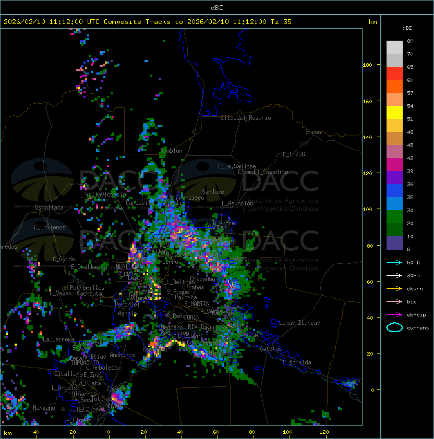The width and height of the screenshot is (434, 439).
Task: Click the dBZ title at top center
Action: pyautogui.click(x=217, y=8)
